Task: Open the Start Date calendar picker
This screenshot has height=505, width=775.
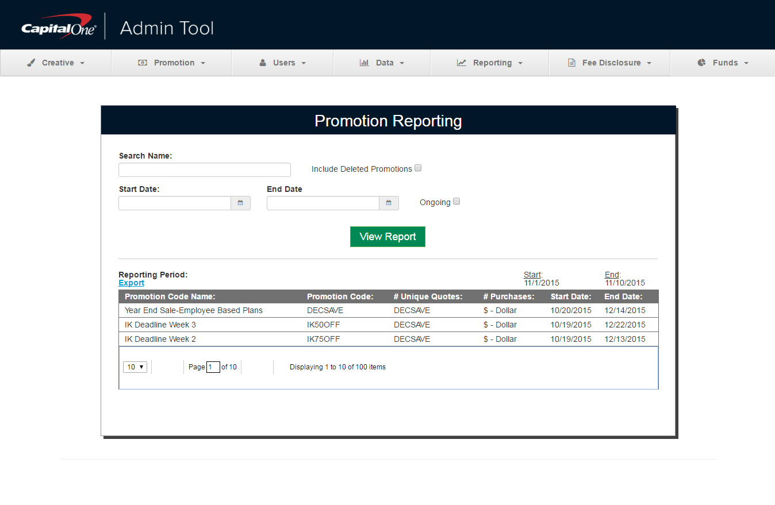Action: [x=240, y=203]
